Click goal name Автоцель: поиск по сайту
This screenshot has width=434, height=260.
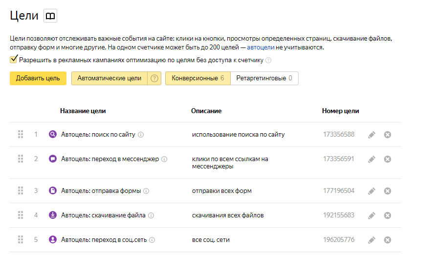pos(98,135)
